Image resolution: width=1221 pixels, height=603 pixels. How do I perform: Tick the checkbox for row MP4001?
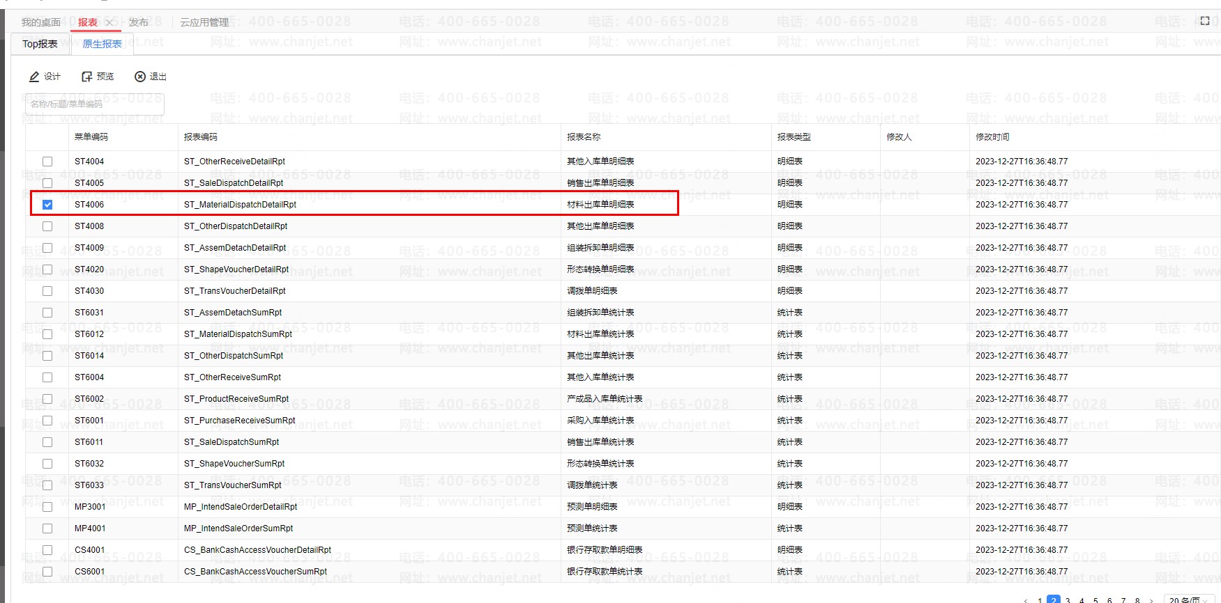[47, 528]
